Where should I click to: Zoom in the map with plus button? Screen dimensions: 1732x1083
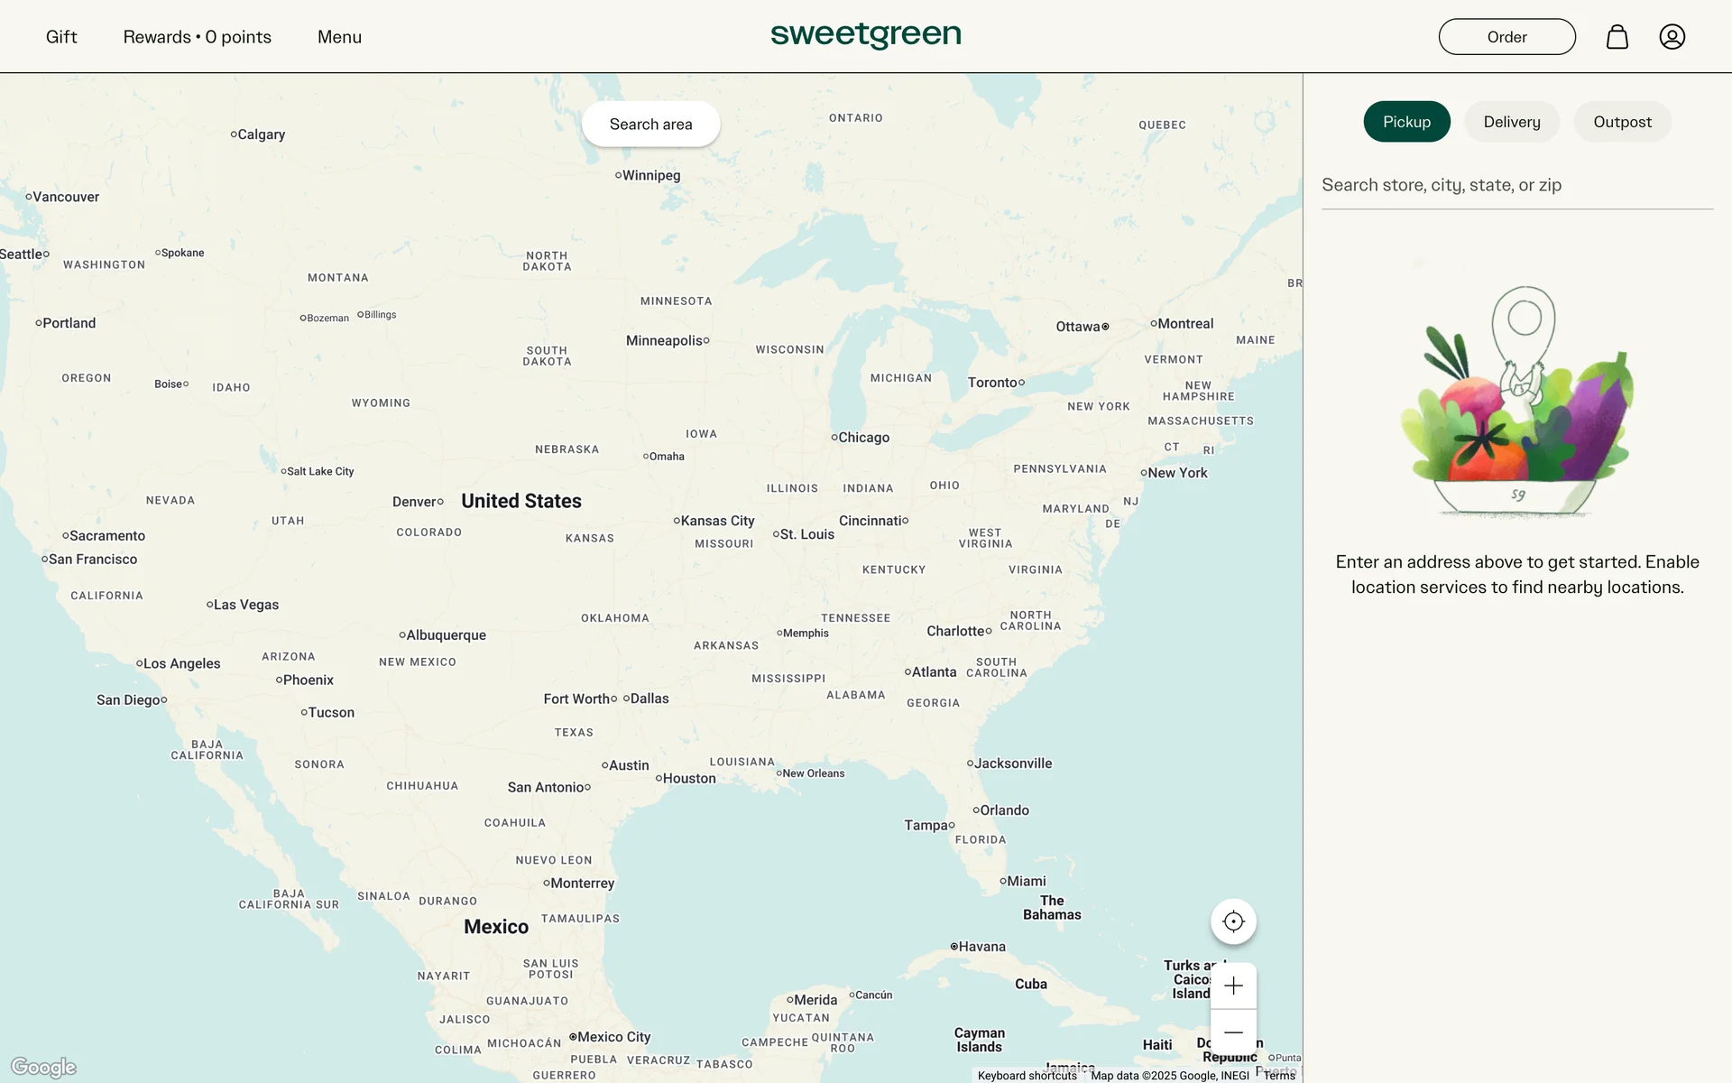coord(1233,986)
